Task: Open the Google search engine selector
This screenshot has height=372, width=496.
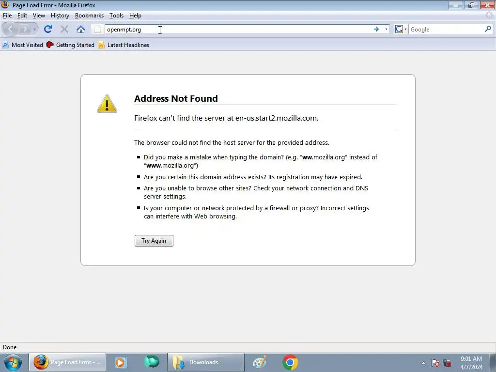Action: click(x=401, y=30)
